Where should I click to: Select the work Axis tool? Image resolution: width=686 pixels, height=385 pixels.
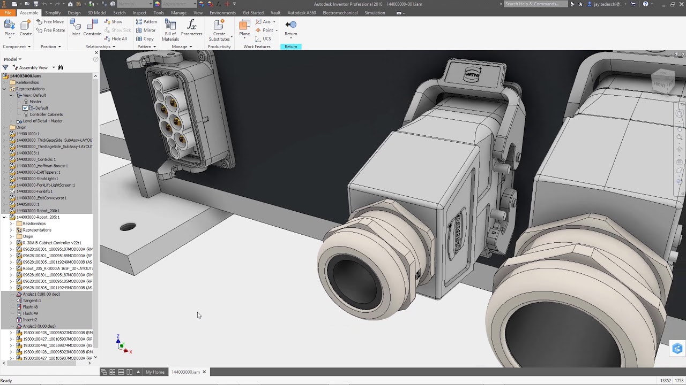[x=265, y=22]
